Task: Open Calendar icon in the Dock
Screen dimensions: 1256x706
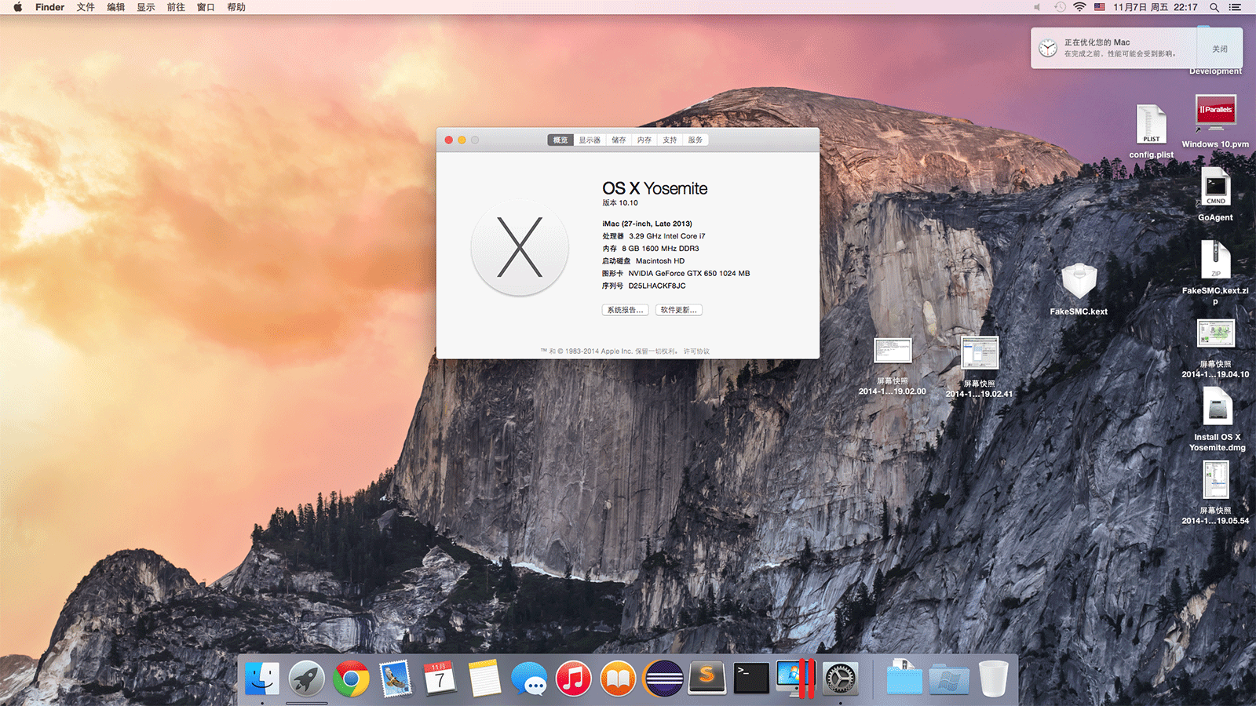Action: 440,678
